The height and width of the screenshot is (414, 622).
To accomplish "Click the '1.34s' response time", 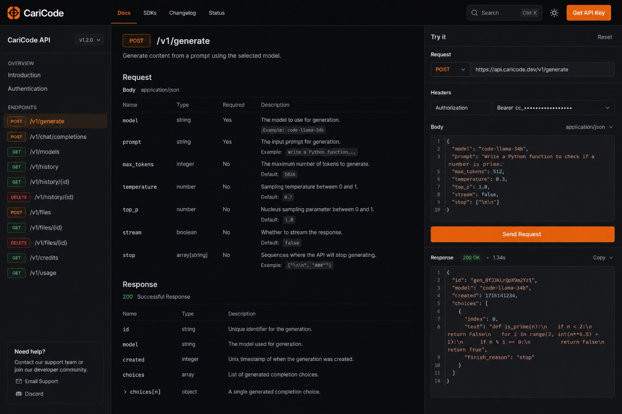I will pos(499,257).
